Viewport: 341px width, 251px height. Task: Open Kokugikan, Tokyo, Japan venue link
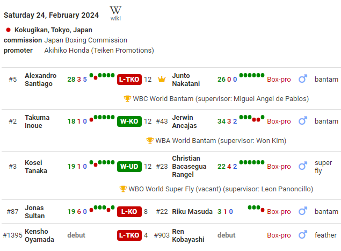click(53, 30)
